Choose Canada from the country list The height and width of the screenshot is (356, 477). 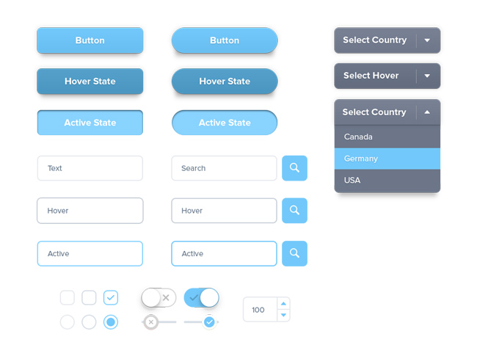387,137
